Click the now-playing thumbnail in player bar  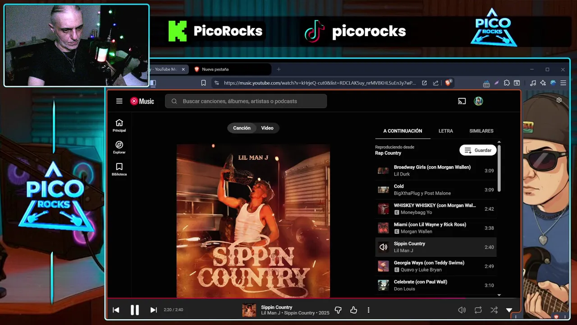click(249, 310)
